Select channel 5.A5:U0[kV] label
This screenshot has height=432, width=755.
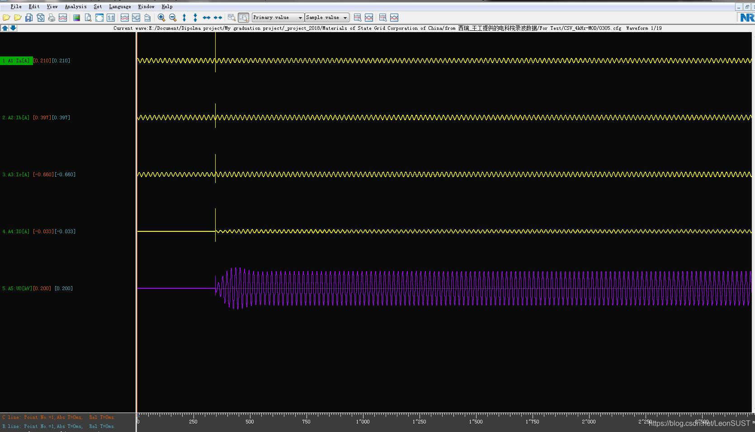[x=17, y=288]
